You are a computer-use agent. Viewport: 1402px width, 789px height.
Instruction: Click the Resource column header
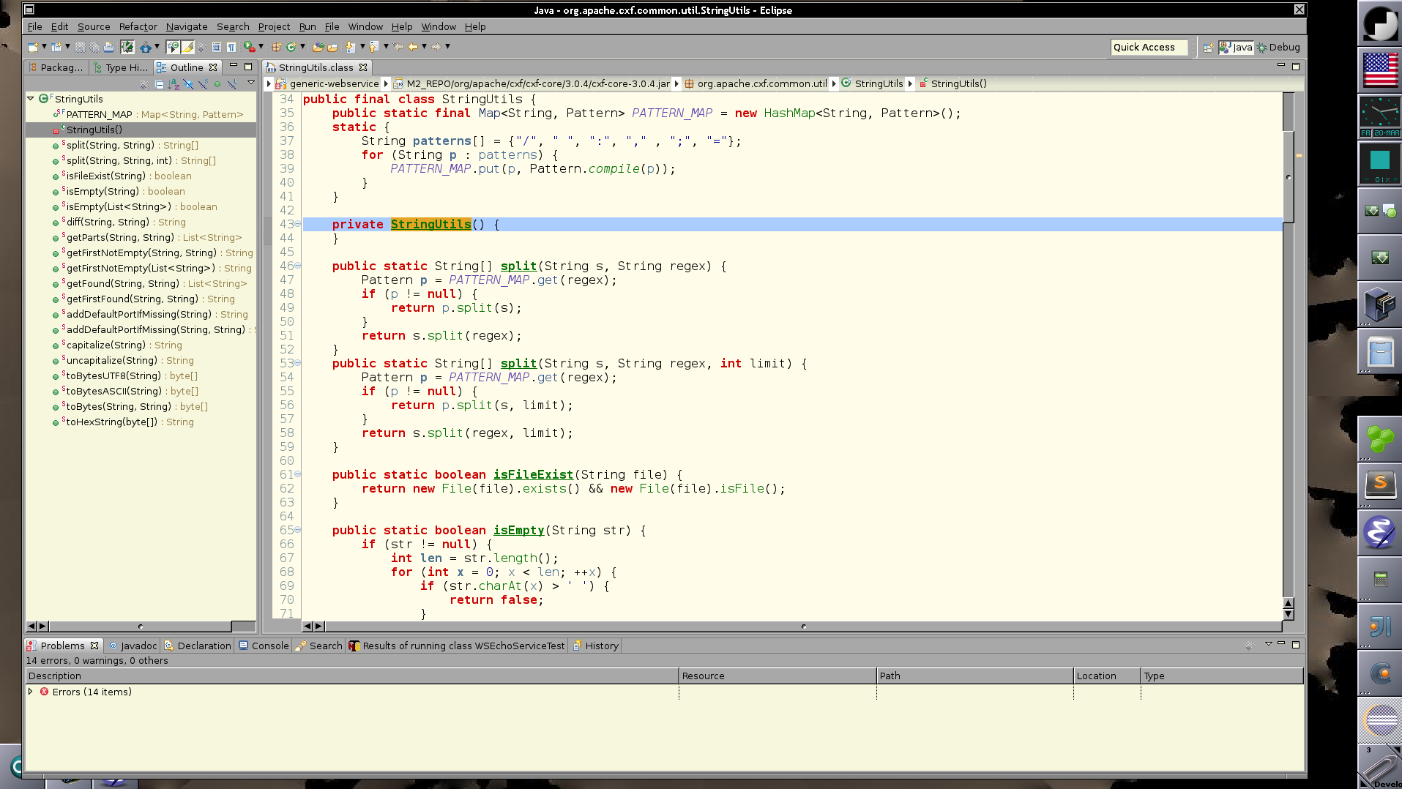[x=778, y=676]
